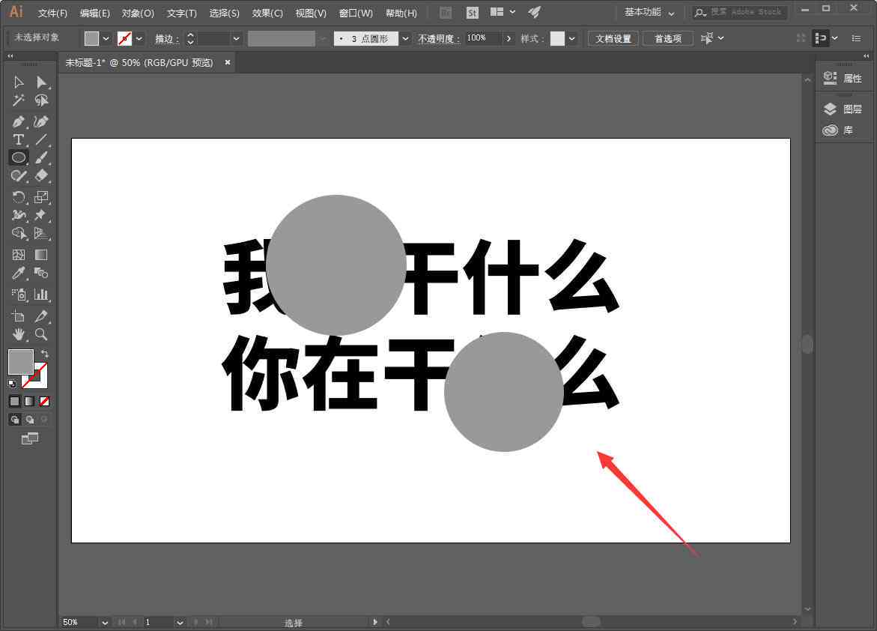Open the workspace switcher 基本功能
The height and width of the screenshot is (631, 877).
(x=649, y=12)
